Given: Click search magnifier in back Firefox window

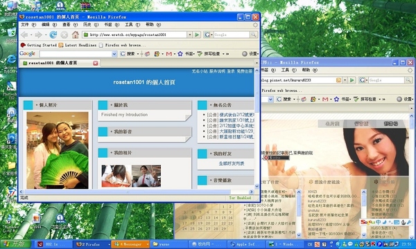Looking at the screenshot, I should [408, 80].
